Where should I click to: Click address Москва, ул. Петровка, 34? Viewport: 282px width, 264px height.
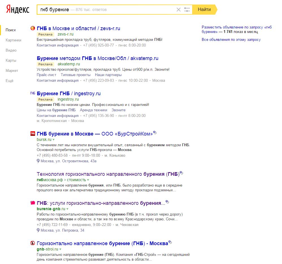coord(62,230)
